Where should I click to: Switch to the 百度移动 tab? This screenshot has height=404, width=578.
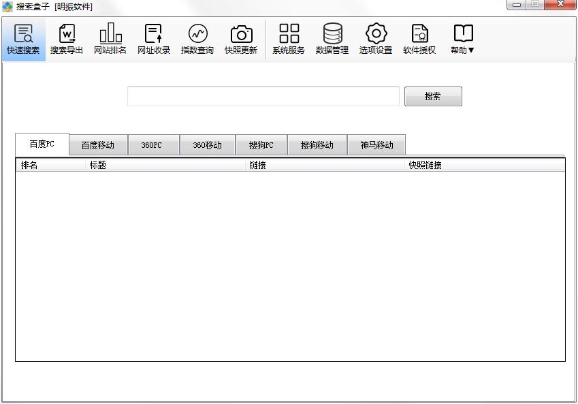(98, 145)
